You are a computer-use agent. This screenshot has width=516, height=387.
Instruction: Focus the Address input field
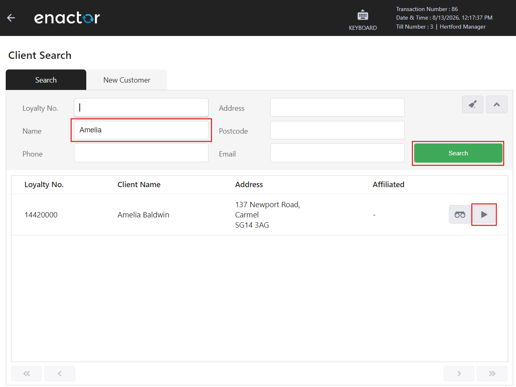click(x=337, y=107)
